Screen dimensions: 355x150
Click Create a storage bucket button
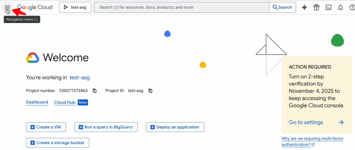point(58,143)
